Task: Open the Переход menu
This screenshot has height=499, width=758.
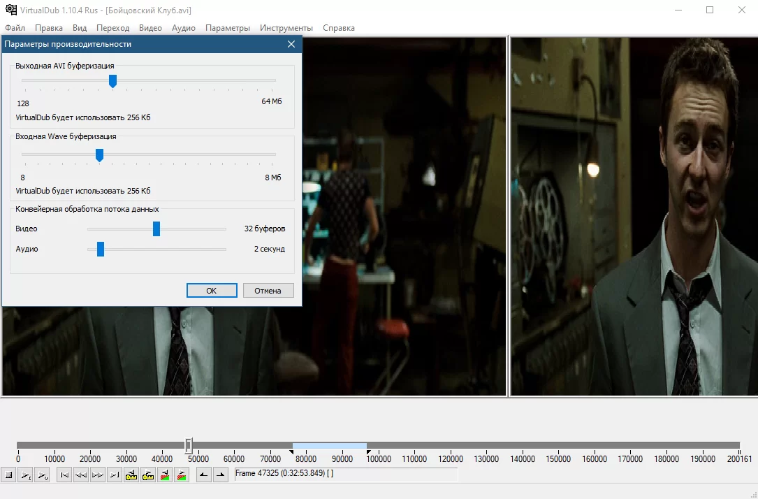Action: (112, 28)
